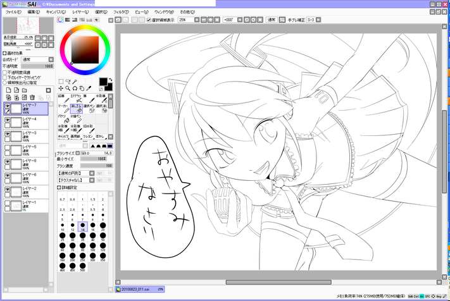
Task: Select the Rotate view tool
Action: tap(75, 89)
